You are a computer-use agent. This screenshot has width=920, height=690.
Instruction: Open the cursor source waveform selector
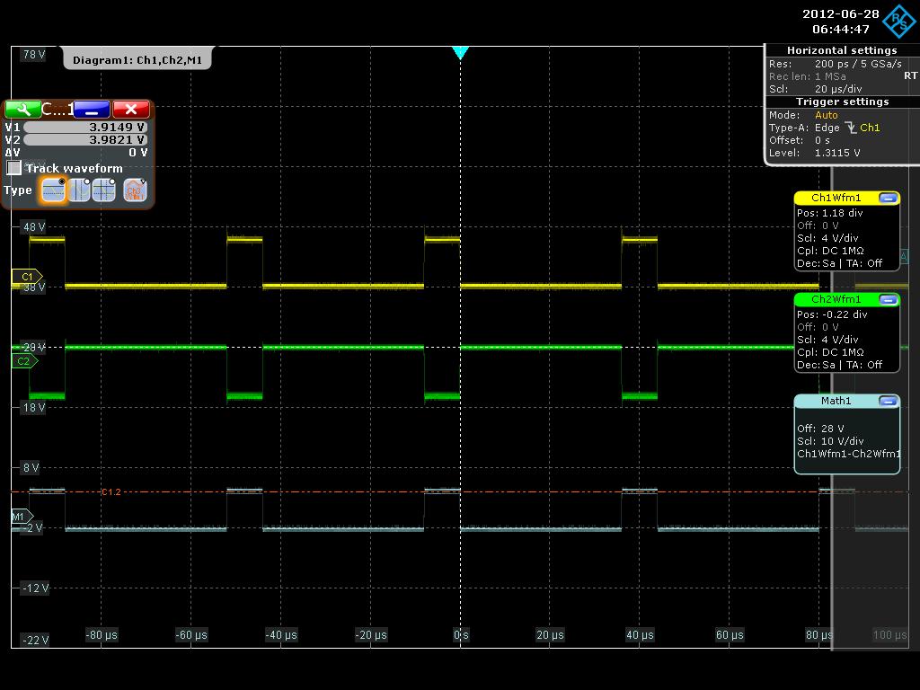click(x=135, y=190)
